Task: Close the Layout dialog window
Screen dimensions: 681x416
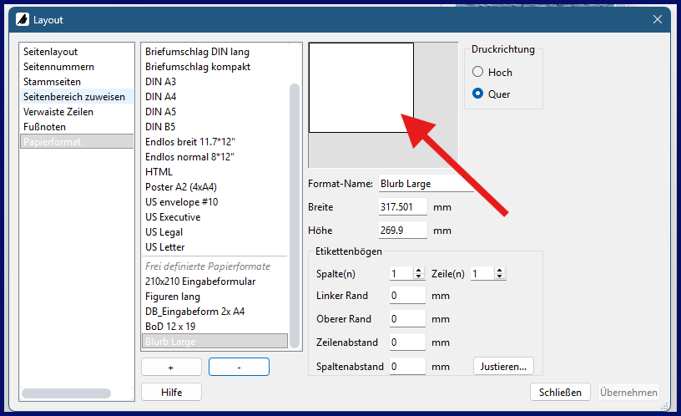Action: coord(658,19)
